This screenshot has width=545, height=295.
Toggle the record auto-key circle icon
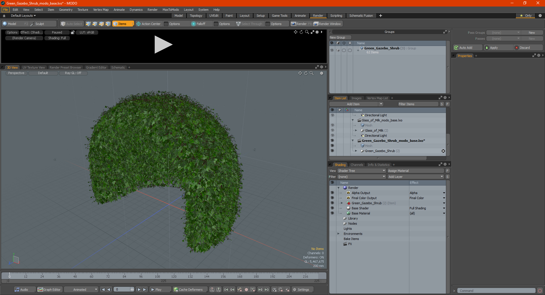[x=246, y=290]
